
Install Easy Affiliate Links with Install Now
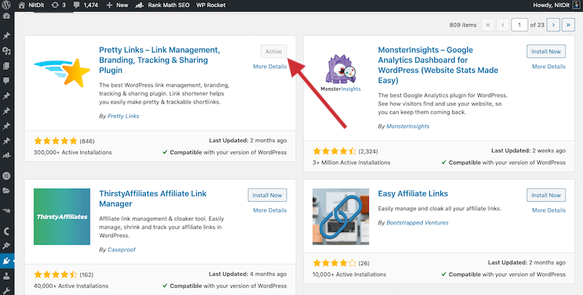(x=546, y=195)
